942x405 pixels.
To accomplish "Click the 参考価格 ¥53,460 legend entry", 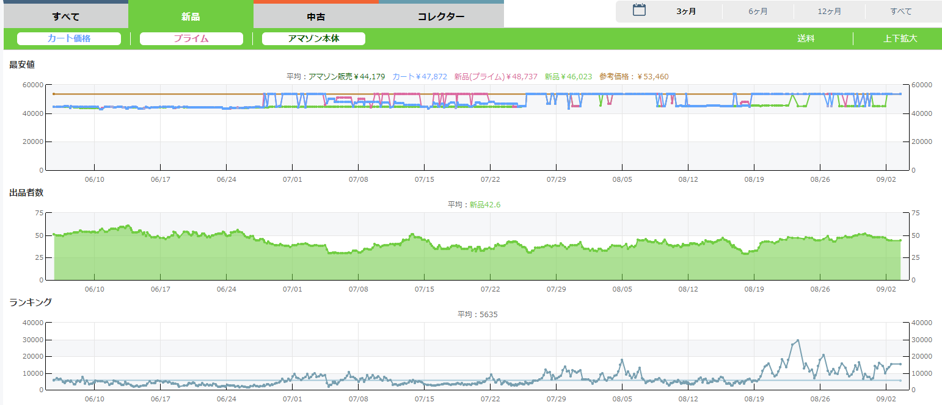I will coord(633,77).
